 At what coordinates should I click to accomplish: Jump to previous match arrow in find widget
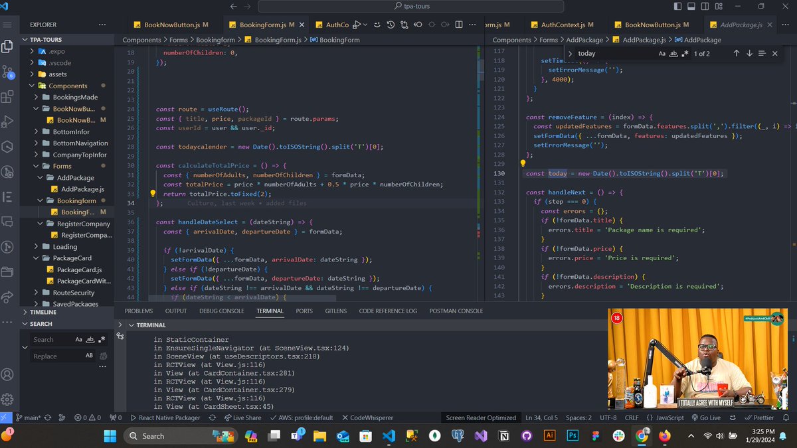tap(736, 53)
